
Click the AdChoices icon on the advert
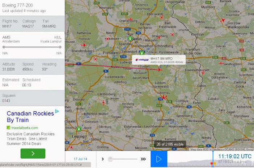click(x=57, y=111)
